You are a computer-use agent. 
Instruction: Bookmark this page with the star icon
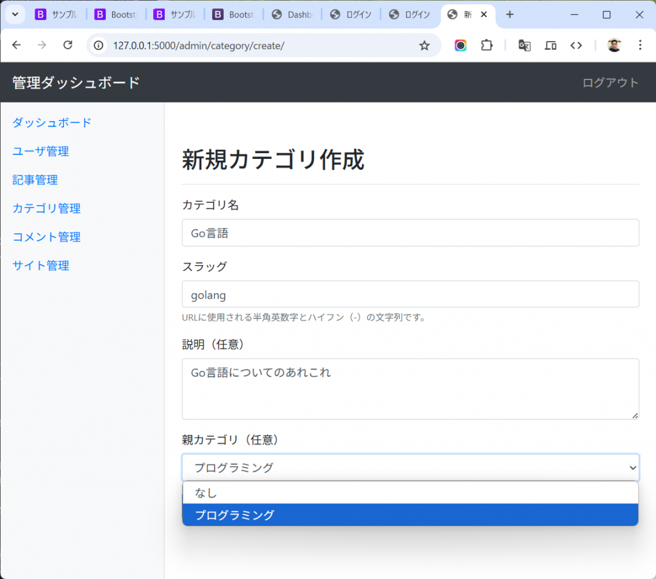[x=424, y=45]
